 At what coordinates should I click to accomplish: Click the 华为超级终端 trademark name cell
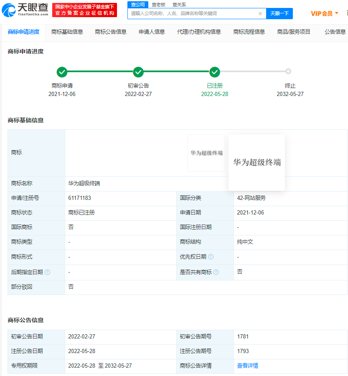pyautogui.click(x=84, y=184)
